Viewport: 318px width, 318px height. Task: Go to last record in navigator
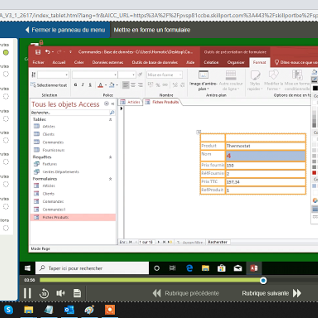164,242
